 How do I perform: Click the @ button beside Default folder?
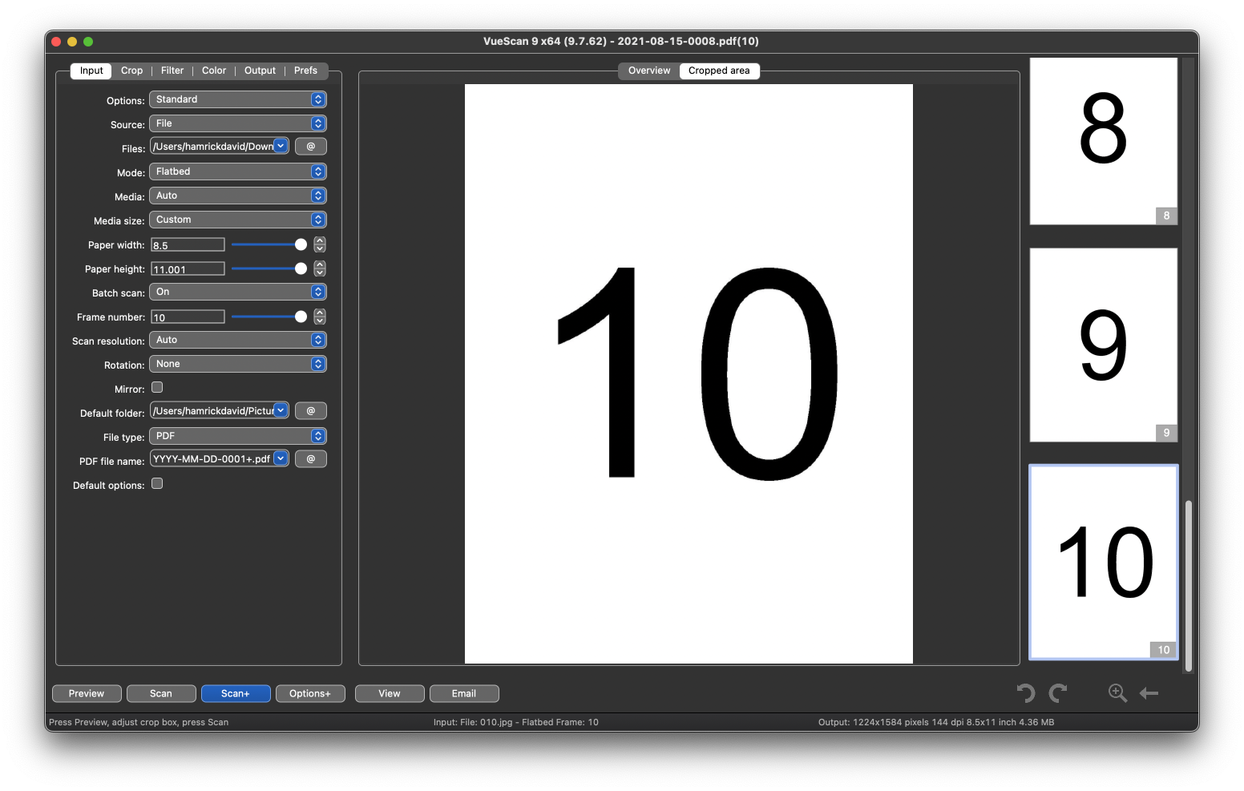[x=311, y=411]
